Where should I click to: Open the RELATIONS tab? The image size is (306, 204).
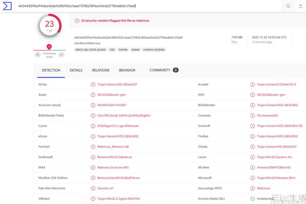(101, 70)
